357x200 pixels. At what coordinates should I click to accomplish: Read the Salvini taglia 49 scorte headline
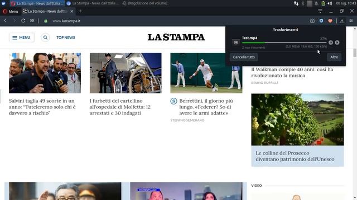[x=42, y=107]
